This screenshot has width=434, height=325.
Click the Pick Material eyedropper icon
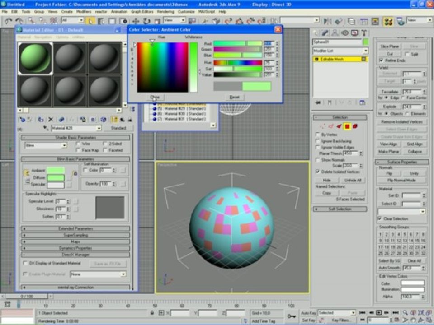(45, 128)
